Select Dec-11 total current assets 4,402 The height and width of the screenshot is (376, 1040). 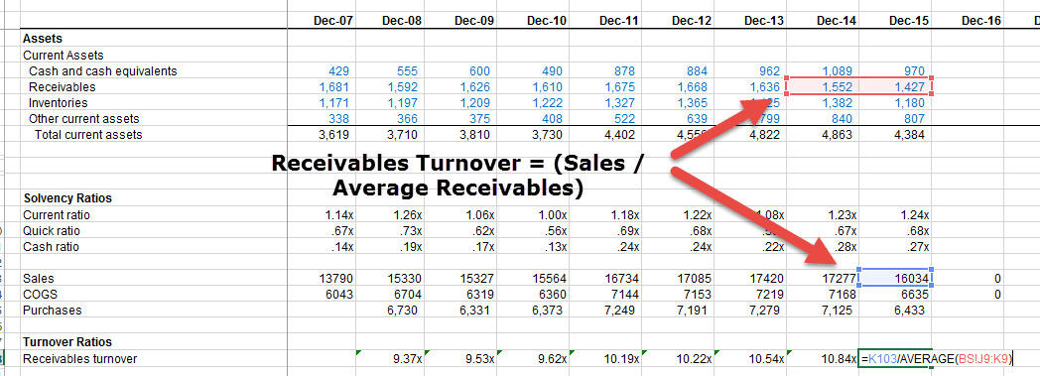[605, 135]
